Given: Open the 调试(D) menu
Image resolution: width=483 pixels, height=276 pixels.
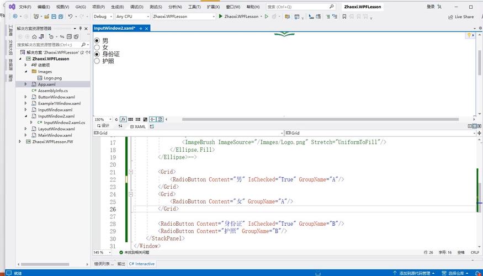Looking at the screenshot, I should (136, 7).
